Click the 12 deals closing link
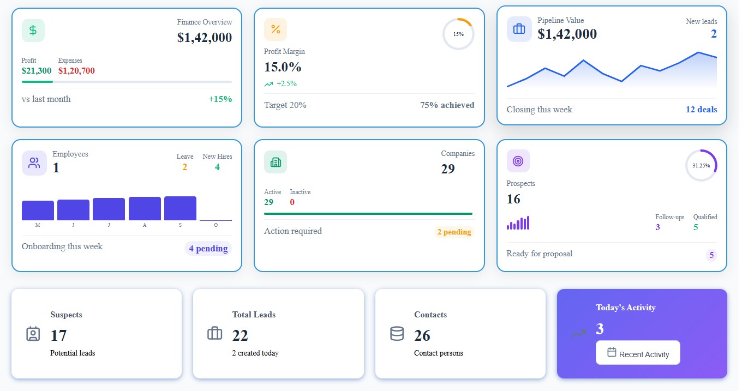 click(x=702, y=110)
